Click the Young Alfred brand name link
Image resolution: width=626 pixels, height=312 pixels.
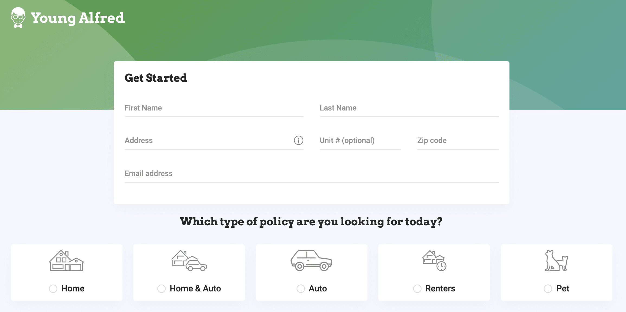pyautogui.click(x=78, y=18)
